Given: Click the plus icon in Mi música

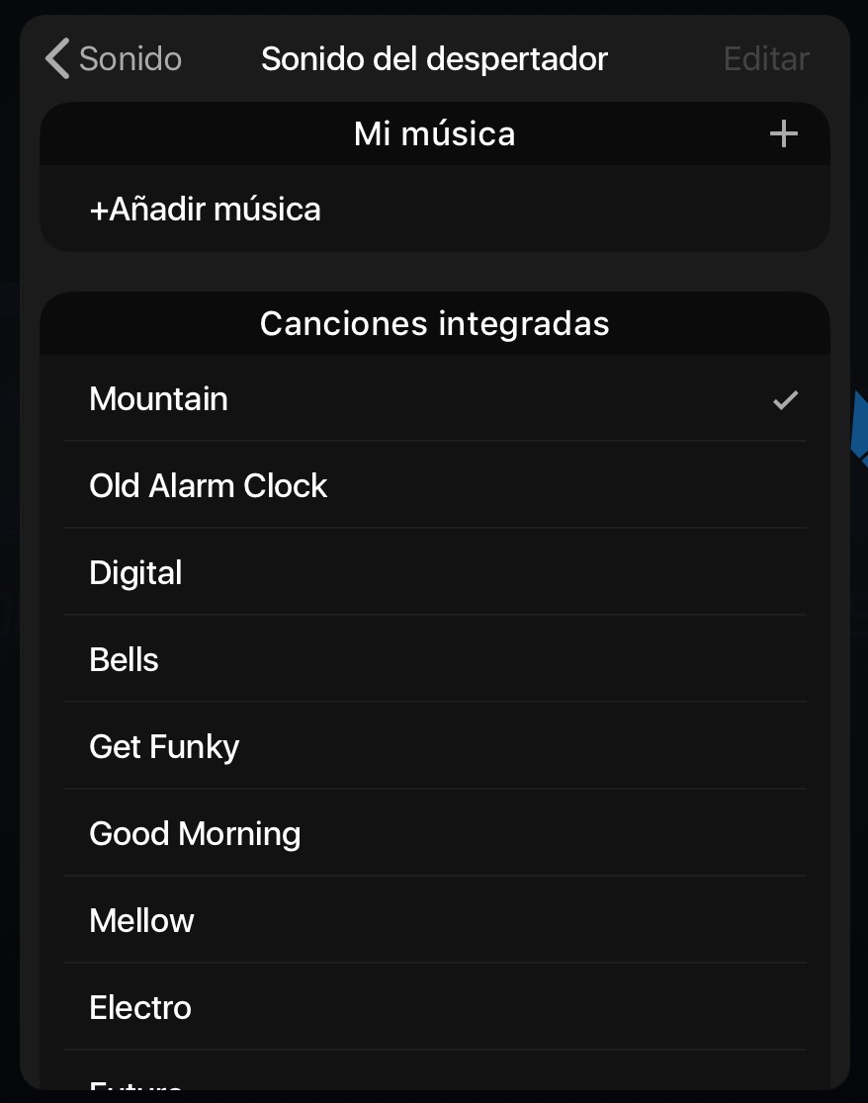Looking at the screenshot, I should pos(784,134).
